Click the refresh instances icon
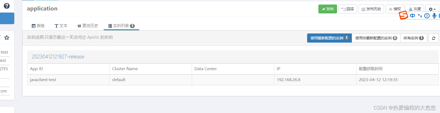Image resolution: width=440 pixels, height=113 pixels. click(x=434, y=38)
